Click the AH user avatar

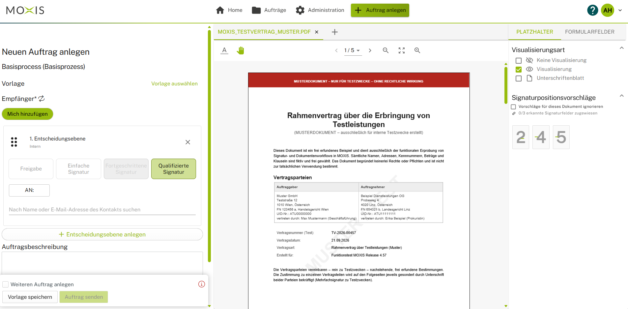pyautogui.click(x=608, y=10)
